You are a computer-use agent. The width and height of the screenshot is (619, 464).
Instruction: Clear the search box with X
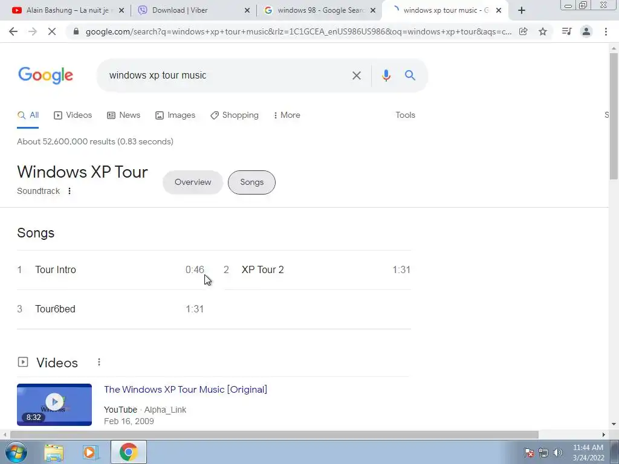click(357, 76)
